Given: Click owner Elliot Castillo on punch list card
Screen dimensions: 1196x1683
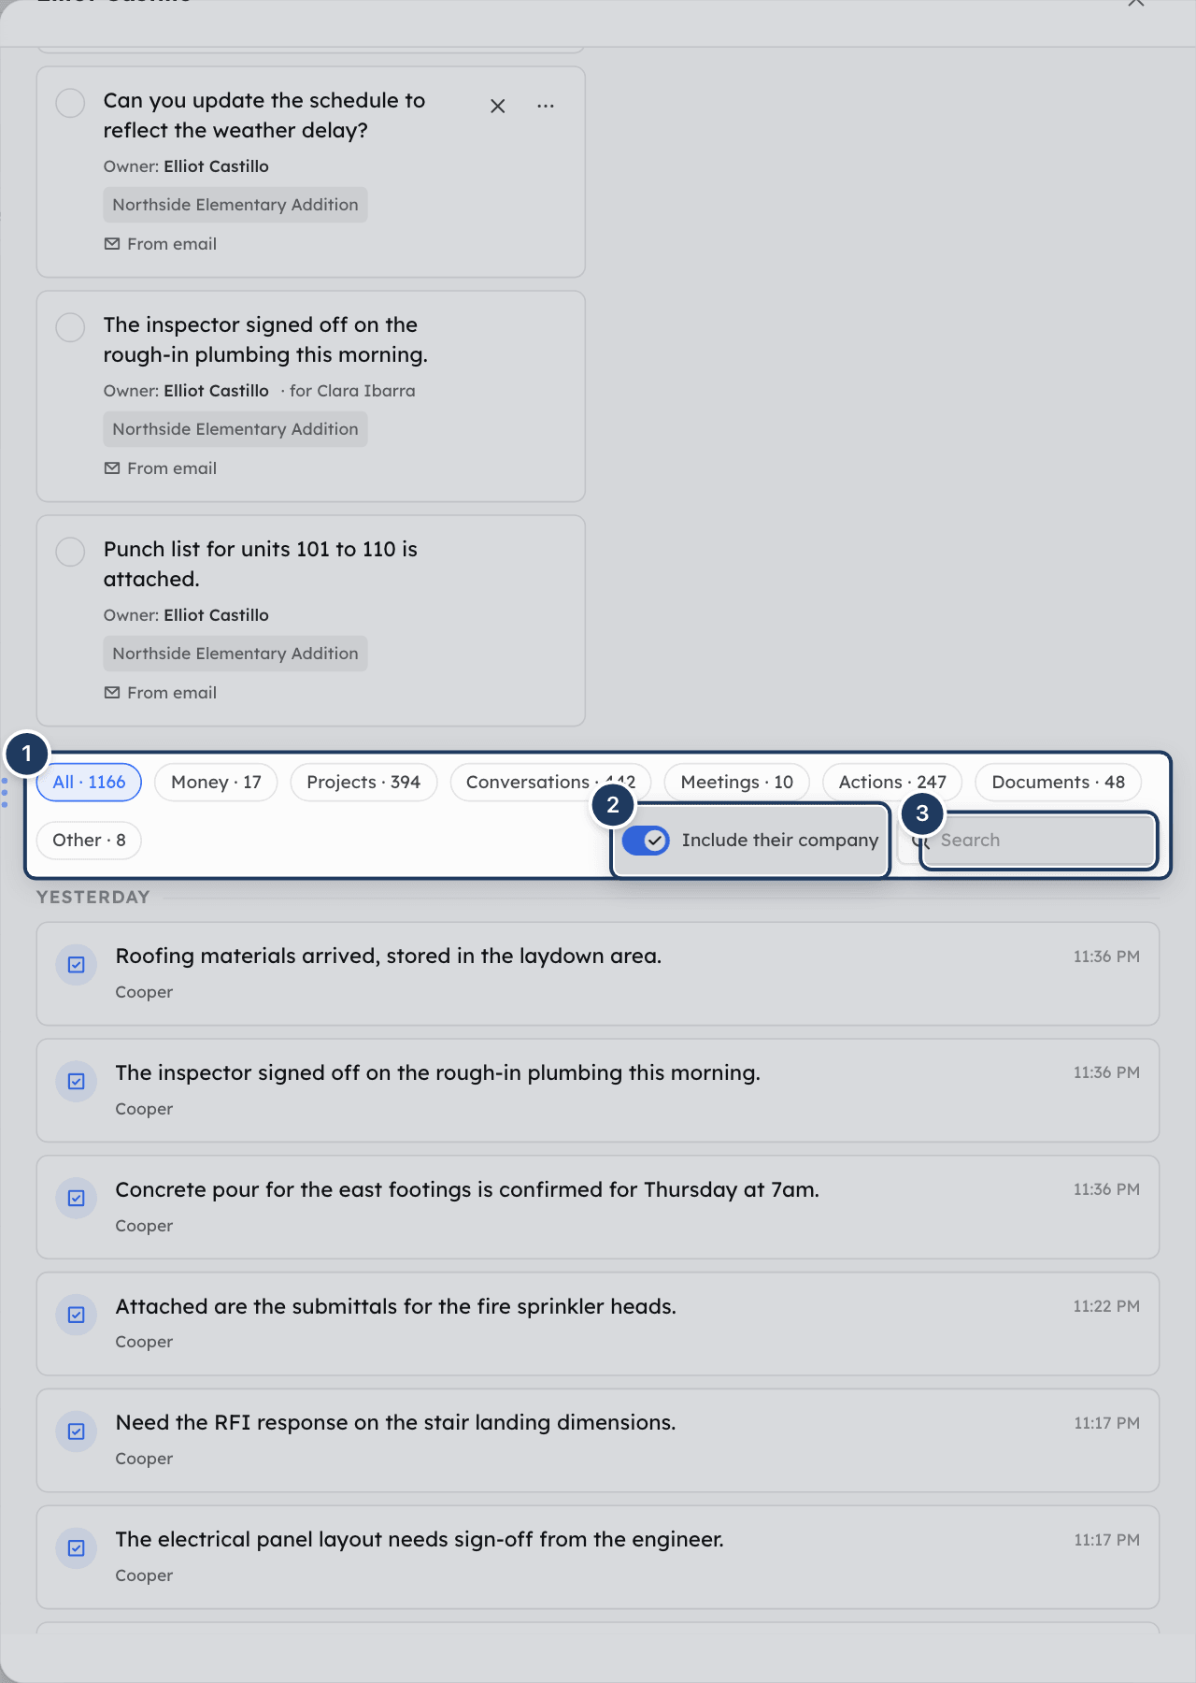Looking at the screenshot, I should click(216, 615).
